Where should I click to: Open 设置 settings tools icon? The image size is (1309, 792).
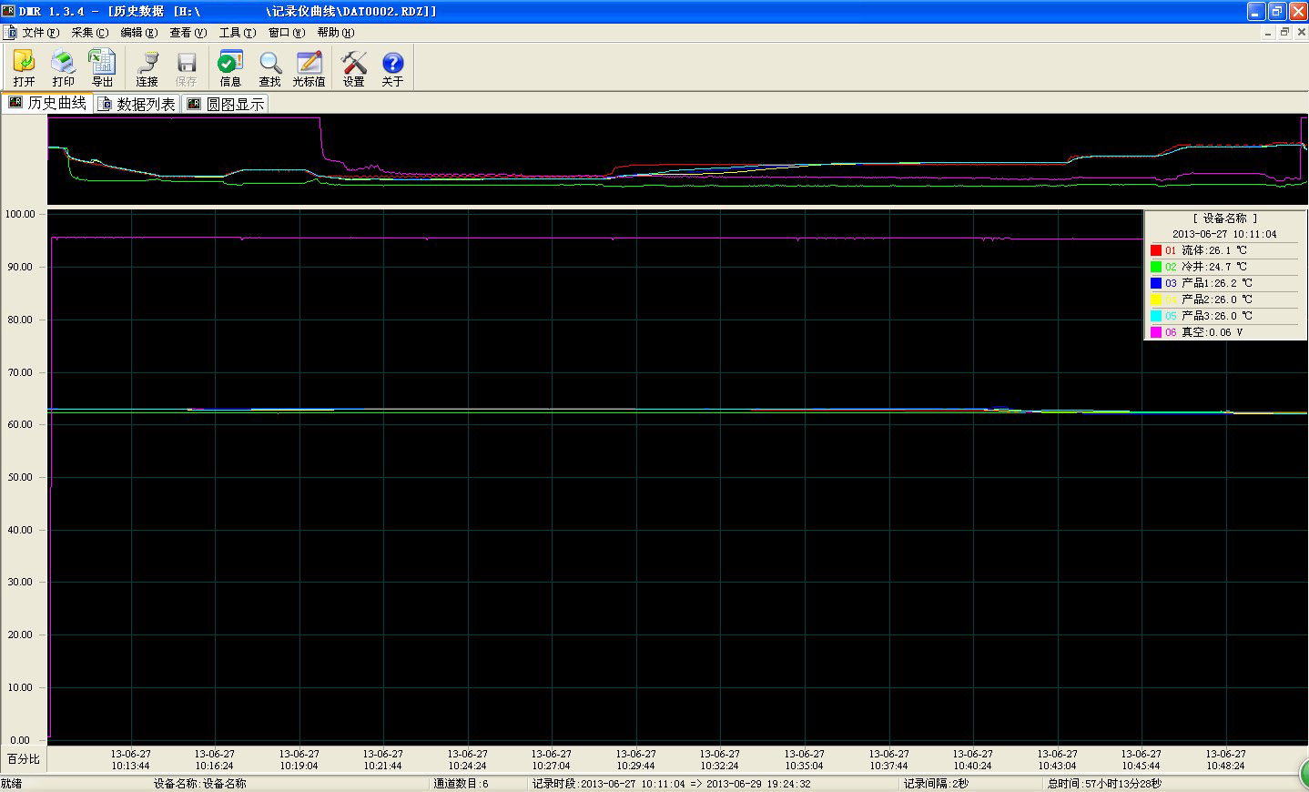(x=353, y=68)
